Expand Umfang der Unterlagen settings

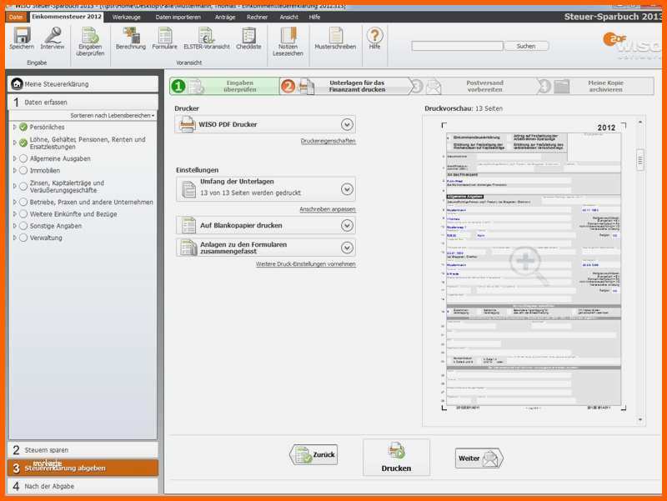347,189
